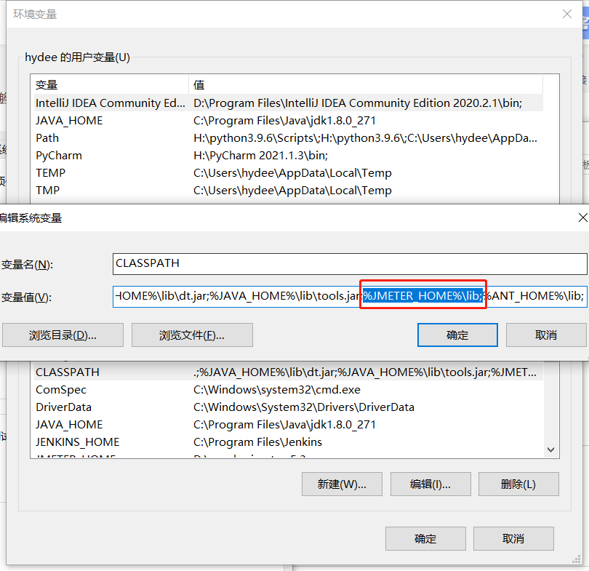Select the TEMP user variable
Viewport: 589px width, 571px height.
289,173
